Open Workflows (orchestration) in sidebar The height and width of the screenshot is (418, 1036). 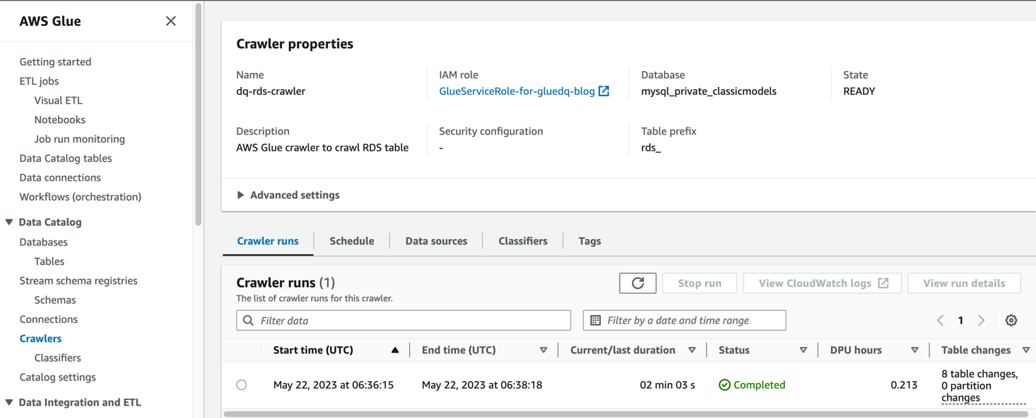click(x=80, y=197)
